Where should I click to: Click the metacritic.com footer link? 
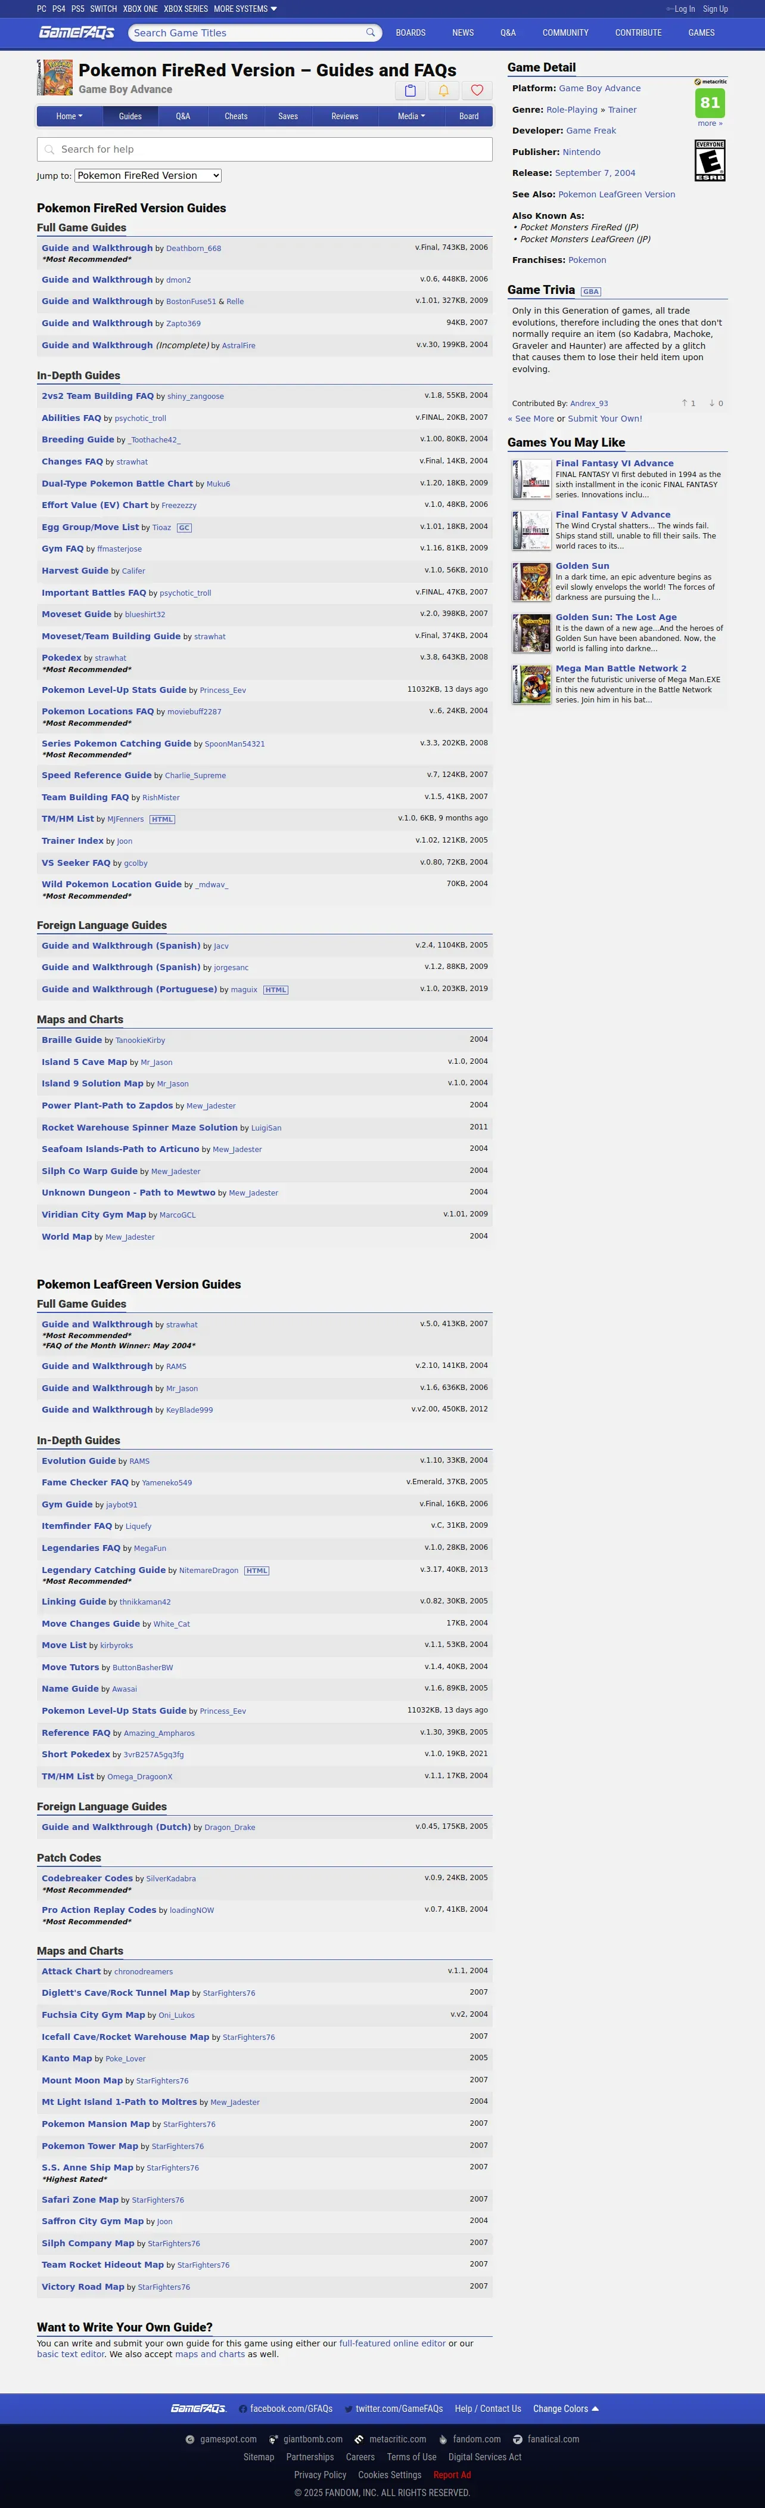coord(390,2439)
